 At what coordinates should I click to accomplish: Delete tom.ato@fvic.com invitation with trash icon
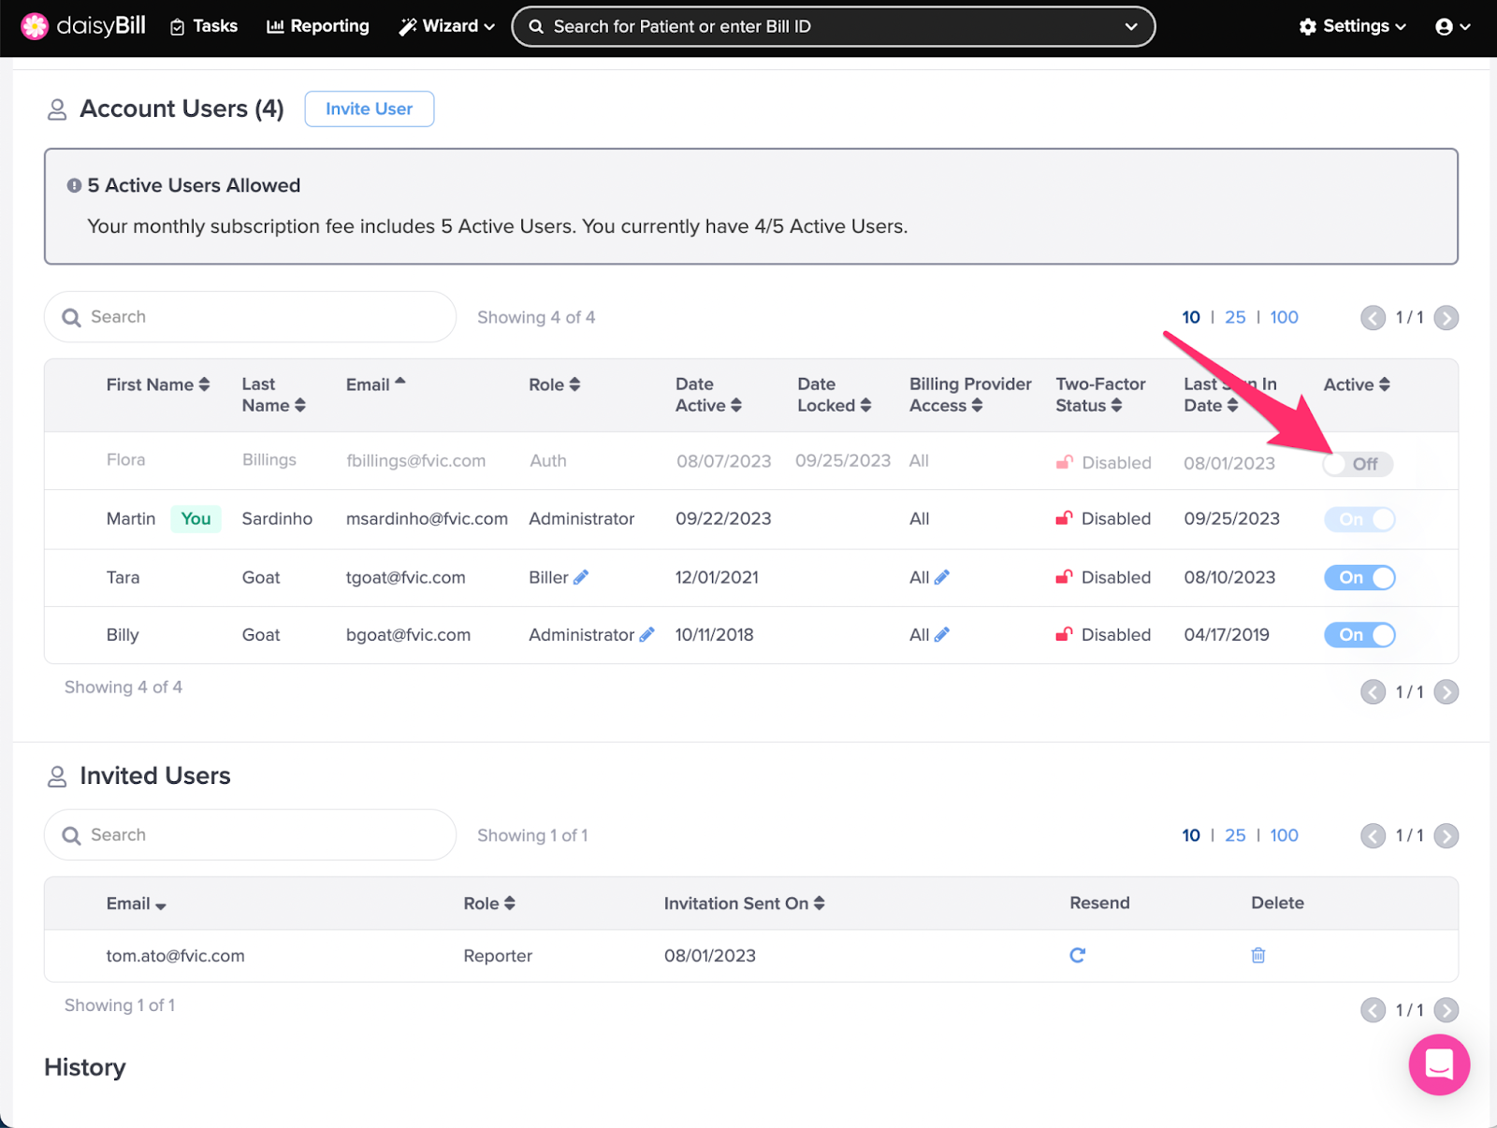pos(1257,955)
